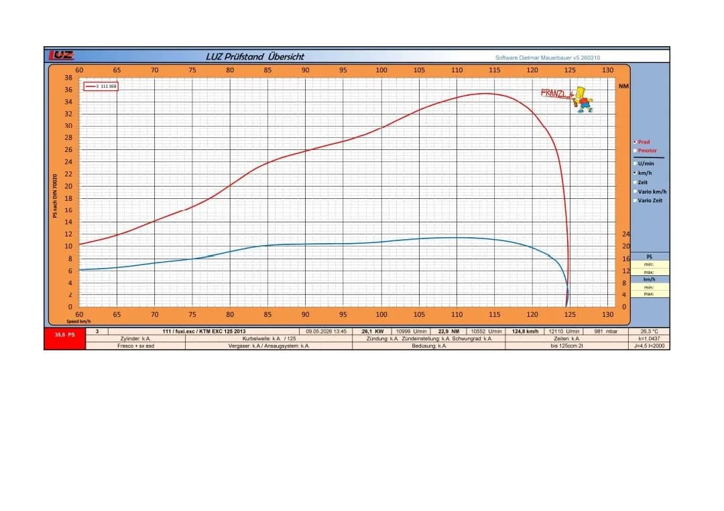
Task: Click the Bart Simpson Franzl sticker
Action: tap(567, 98)
